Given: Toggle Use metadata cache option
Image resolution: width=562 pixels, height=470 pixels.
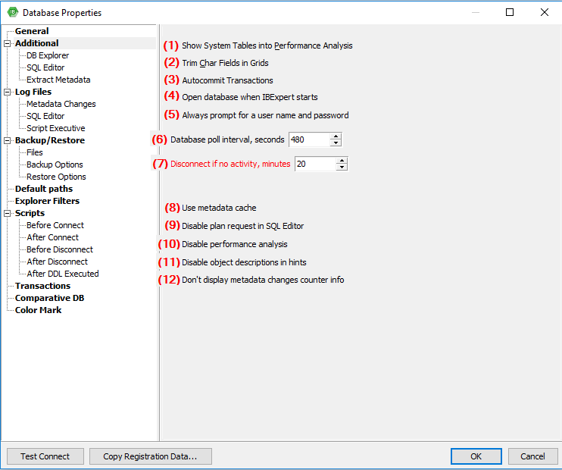Looking at the screenshot, I should pos(219,208).
